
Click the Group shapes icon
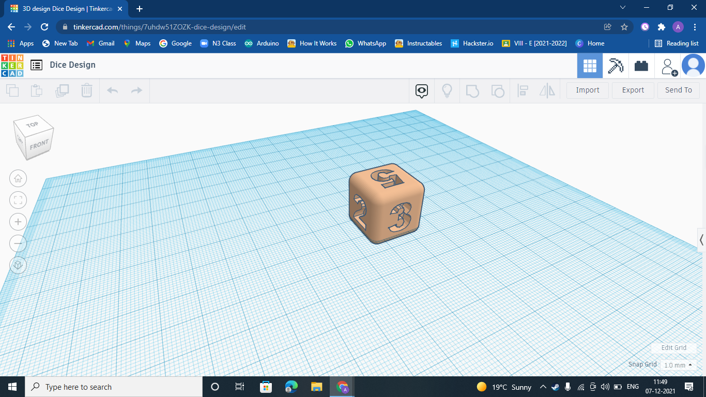click(x=472, y=91)
